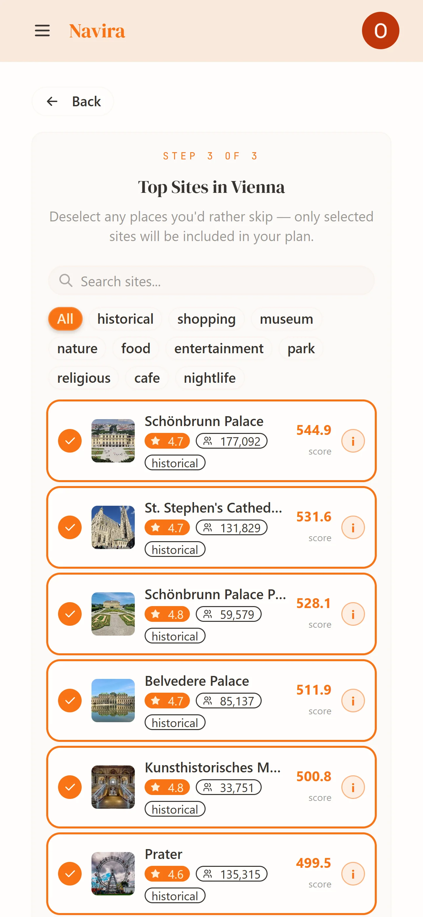Expand details with Schönbrunn Palace Park info button
The height and width of the screenshot is (917, 423).
point(353,614)
